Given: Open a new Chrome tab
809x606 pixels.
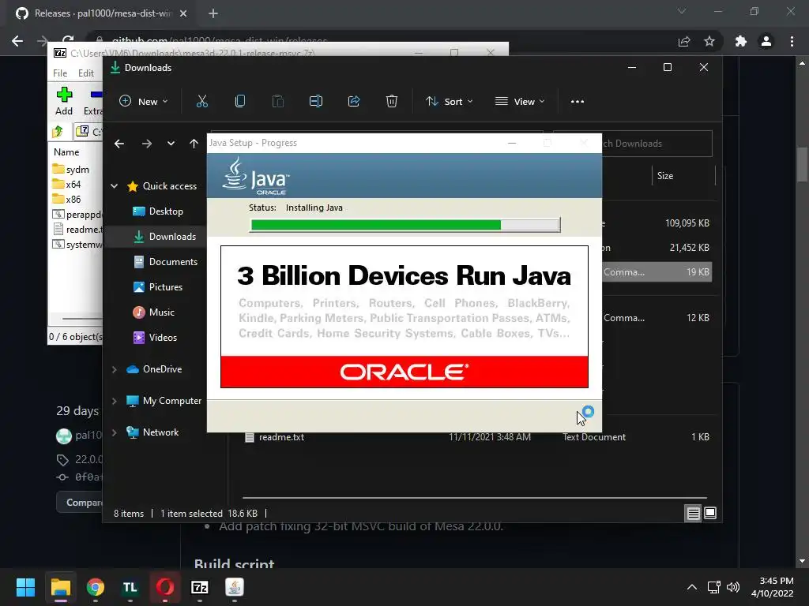Looking at the screenshot, I should click(213, 13).
